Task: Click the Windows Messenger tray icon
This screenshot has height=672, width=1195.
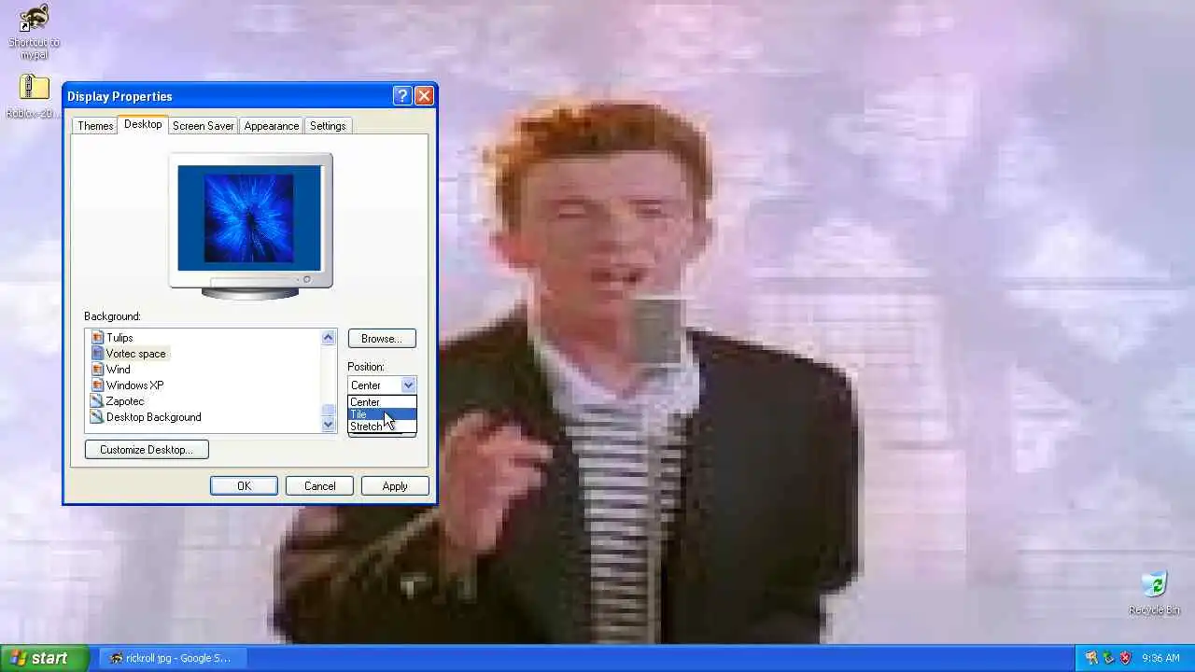Action: [x=1091, y=658]
